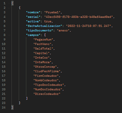The height and width of the screenshot is (113, 122).
Task: Click the "Capital" entry
Action: 41,53
